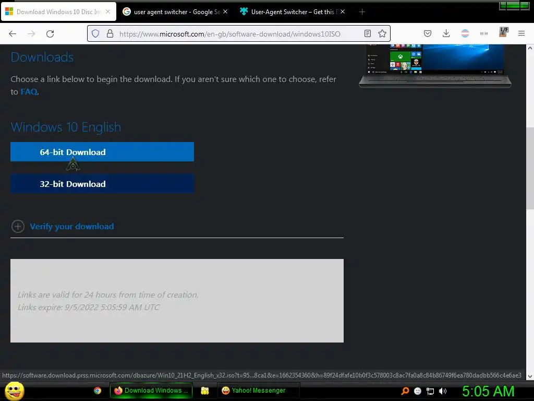Go back with the browser back arrow
The height and width of the screenshot is (401, 534).
13,34
